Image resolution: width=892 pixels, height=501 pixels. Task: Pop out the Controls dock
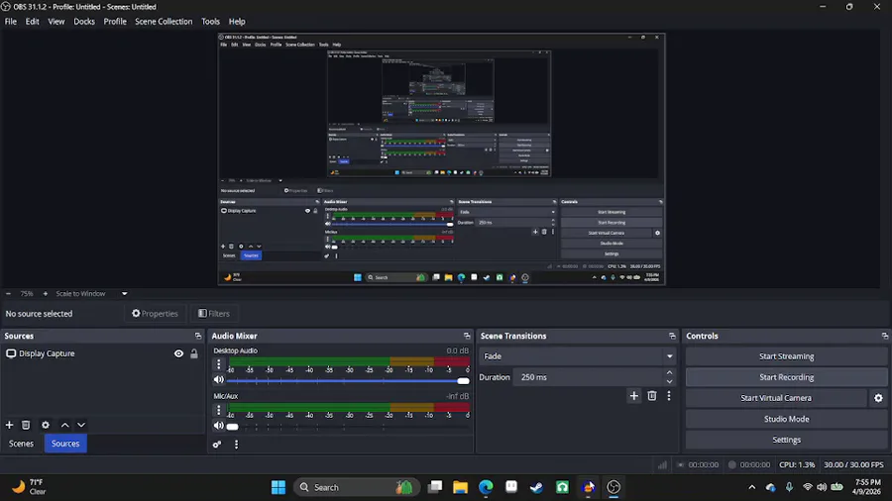click(885, 336)
